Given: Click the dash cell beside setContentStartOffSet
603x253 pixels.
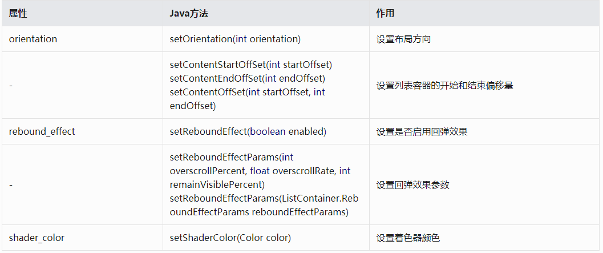Looking at the screenshot, I should click(x=11, y=85).
